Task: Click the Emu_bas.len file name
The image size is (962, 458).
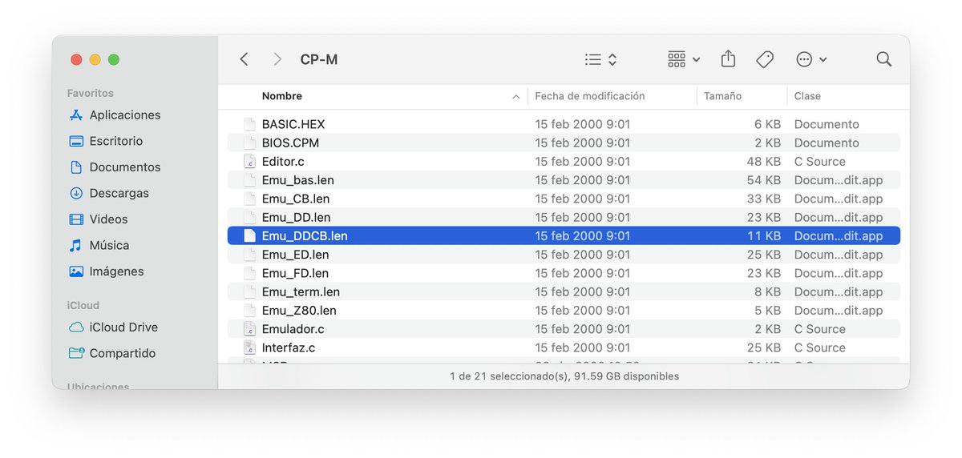Action: coord(298,180)
